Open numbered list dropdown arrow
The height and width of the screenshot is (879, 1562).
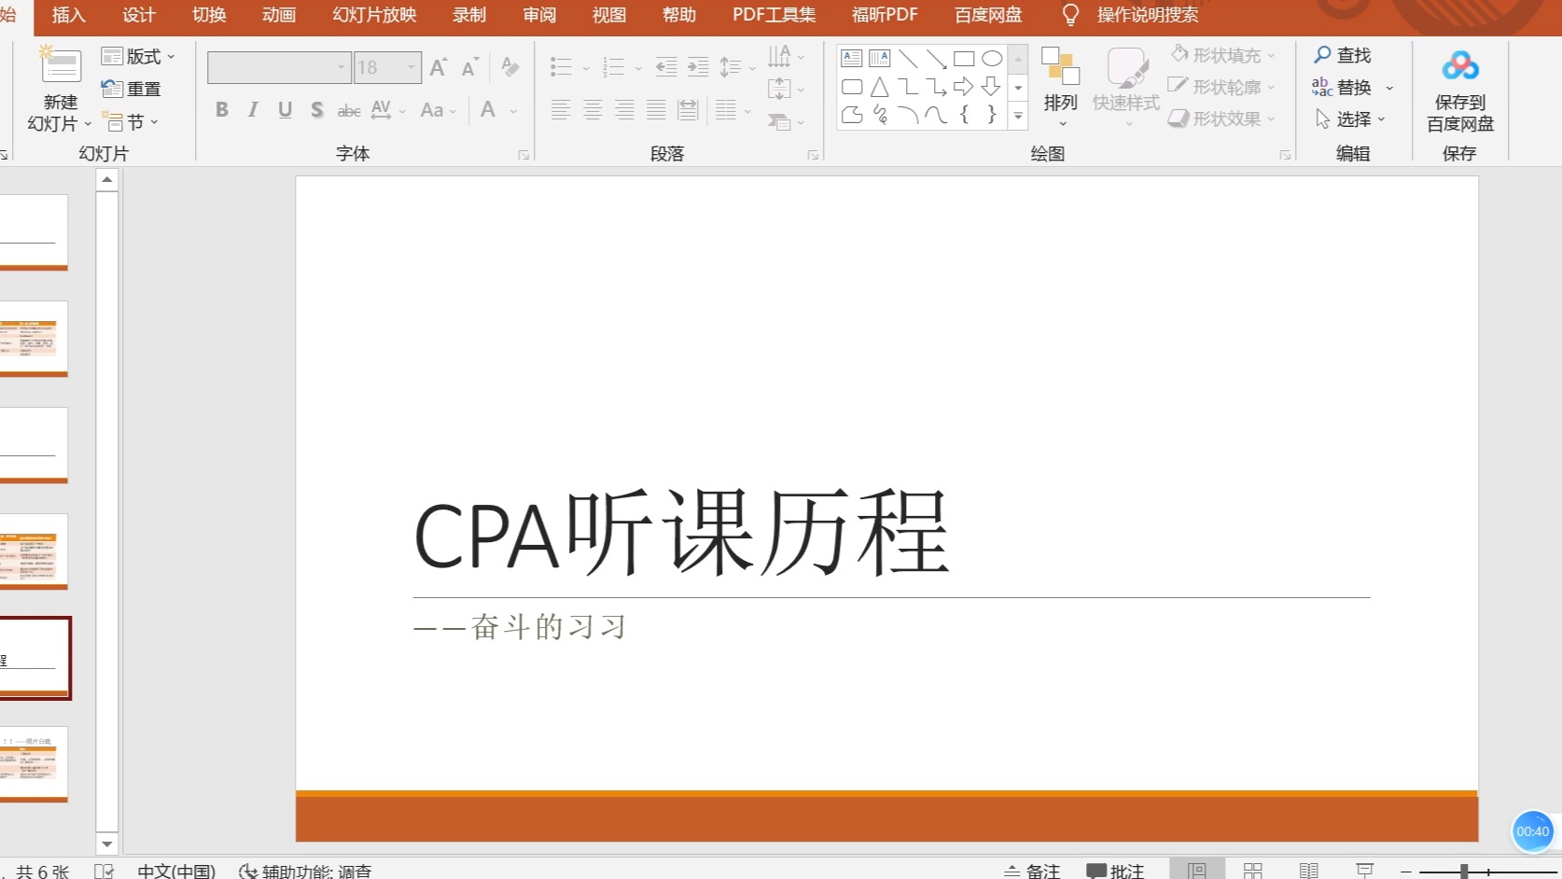[638, 68]
